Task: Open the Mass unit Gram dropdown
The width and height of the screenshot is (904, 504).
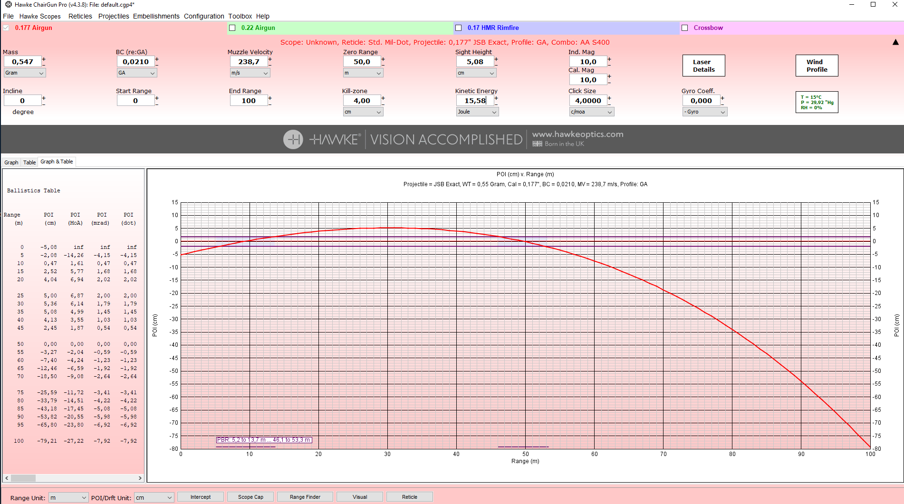Action: (25, 73)
